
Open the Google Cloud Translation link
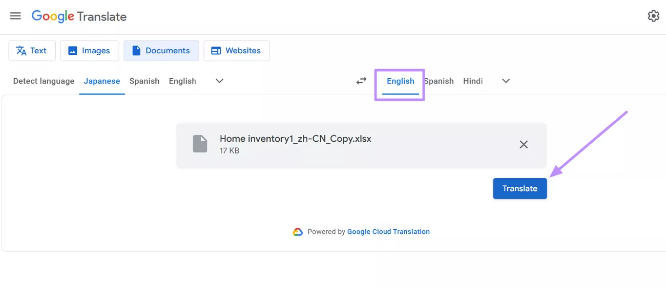388,232
